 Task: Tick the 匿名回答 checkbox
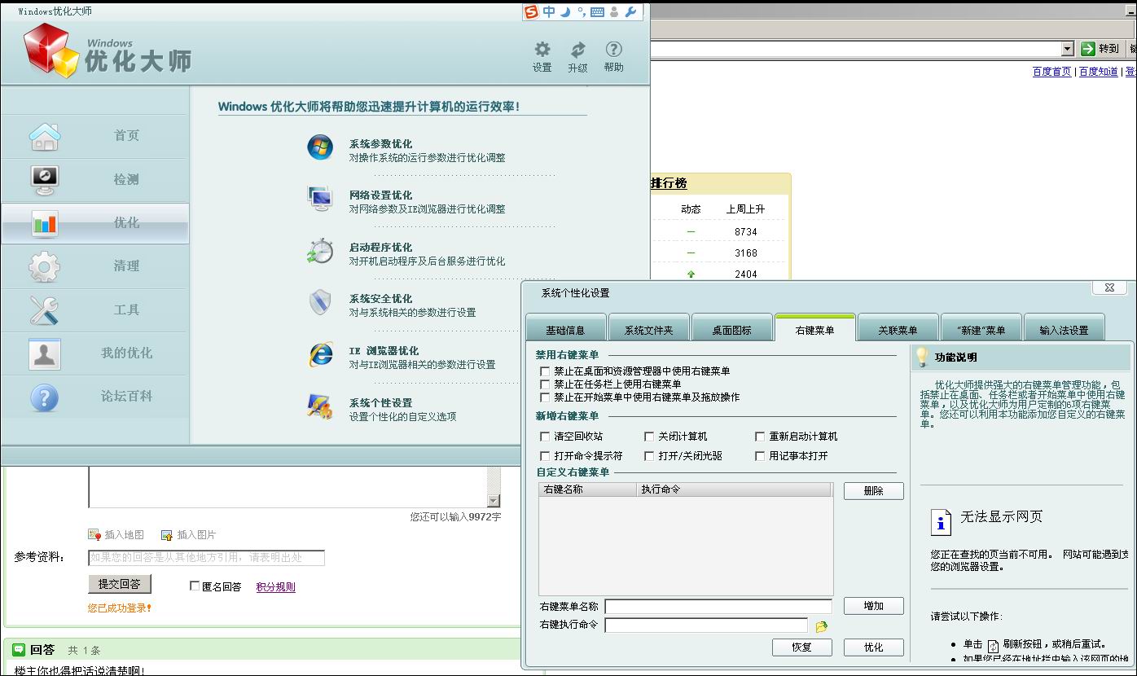coord(195,586)
